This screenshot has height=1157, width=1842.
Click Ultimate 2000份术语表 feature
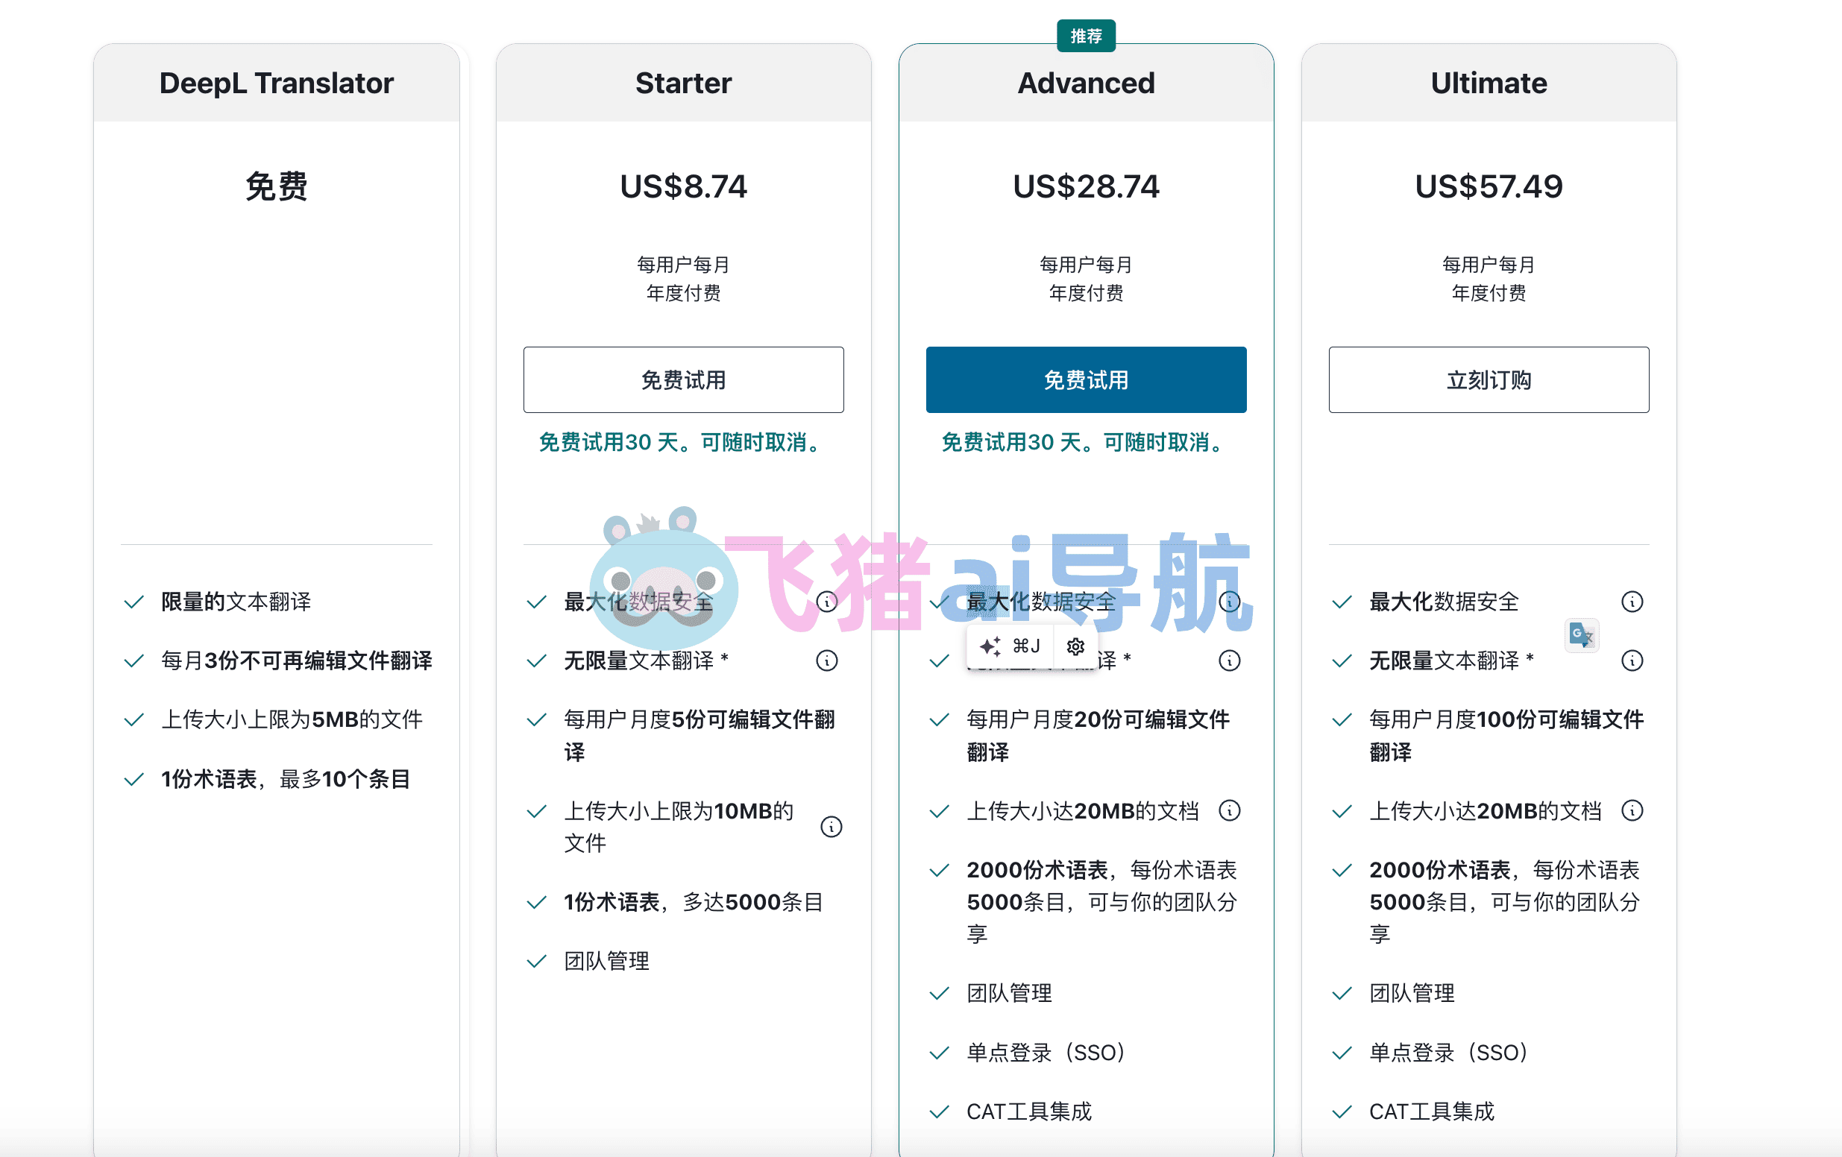pyautogui.click(x=1505, y=902)
